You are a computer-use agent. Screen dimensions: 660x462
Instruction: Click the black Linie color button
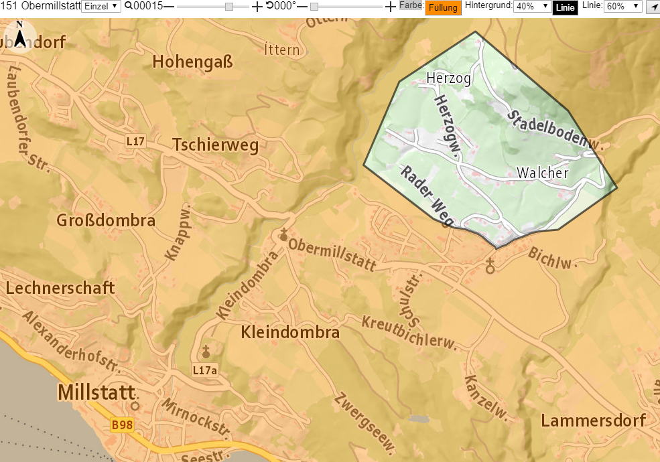pos(566,7)
